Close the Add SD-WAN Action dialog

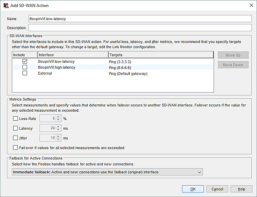[x=251, y=5]
